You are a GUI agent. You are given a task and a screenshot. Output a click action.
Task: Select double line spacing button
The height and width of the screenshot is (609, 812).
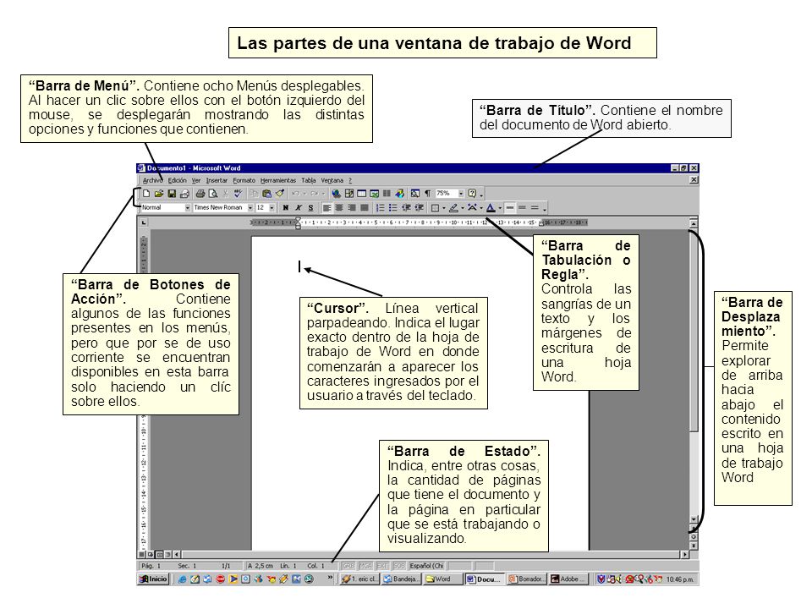point(535,208)
